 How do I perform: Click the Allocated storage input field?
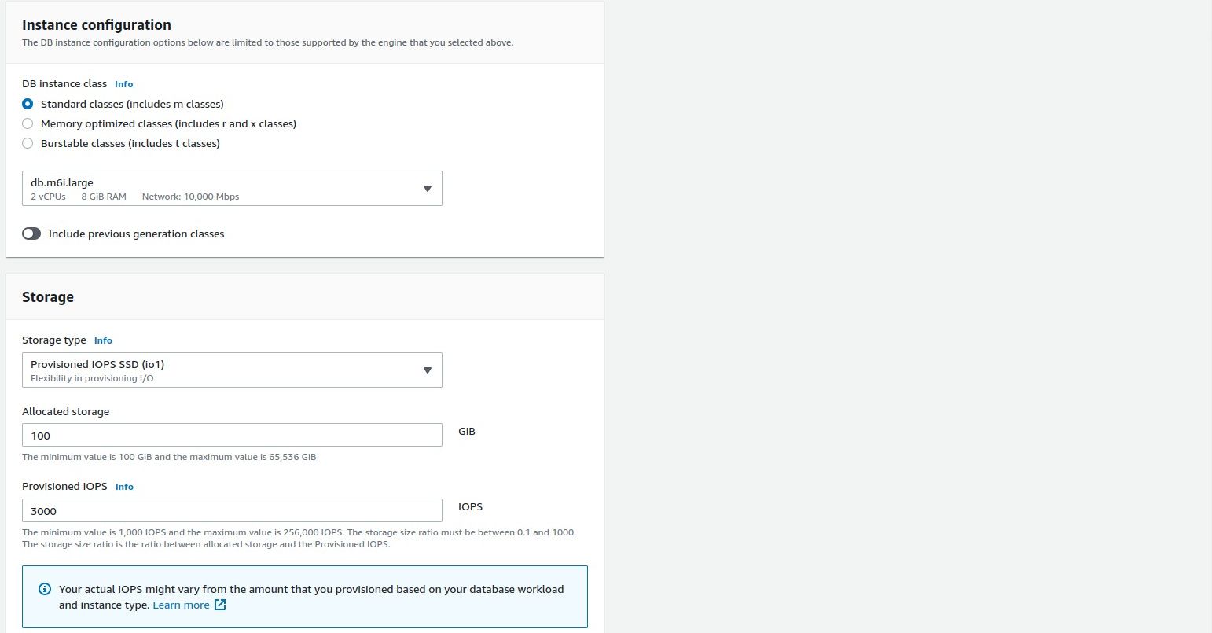232,436
